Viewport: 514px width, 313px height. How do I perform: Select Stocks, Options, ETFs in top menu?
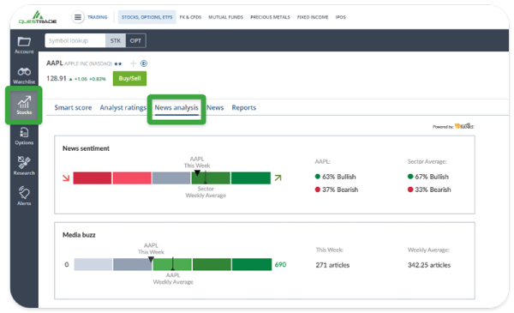[146, 17]
